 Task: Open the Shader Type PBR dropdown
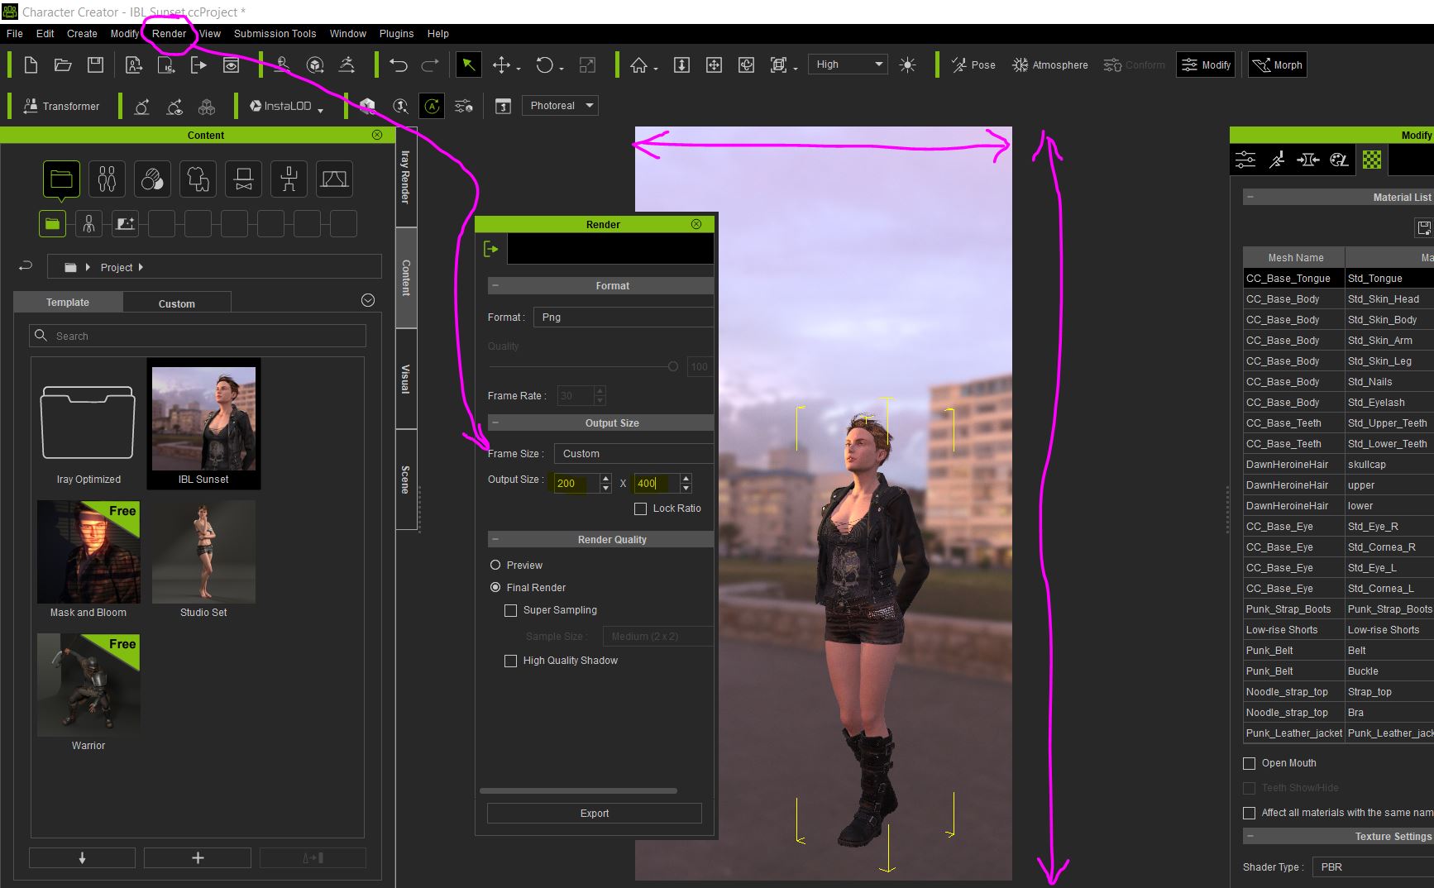point(1373,867)
